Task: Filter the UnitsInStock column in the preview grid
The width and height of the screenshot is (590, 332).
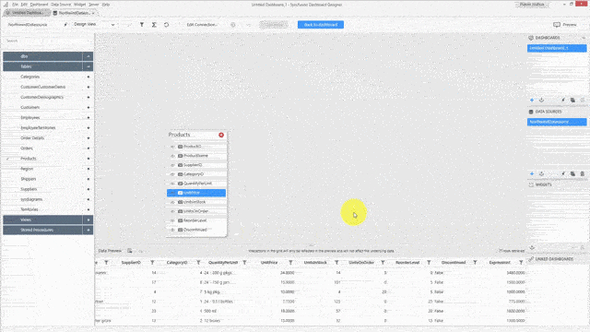Action: [336, 262]
